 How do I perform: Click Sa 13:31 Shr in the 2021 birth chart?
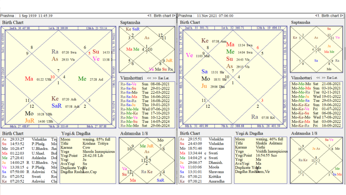coord(213,72)
